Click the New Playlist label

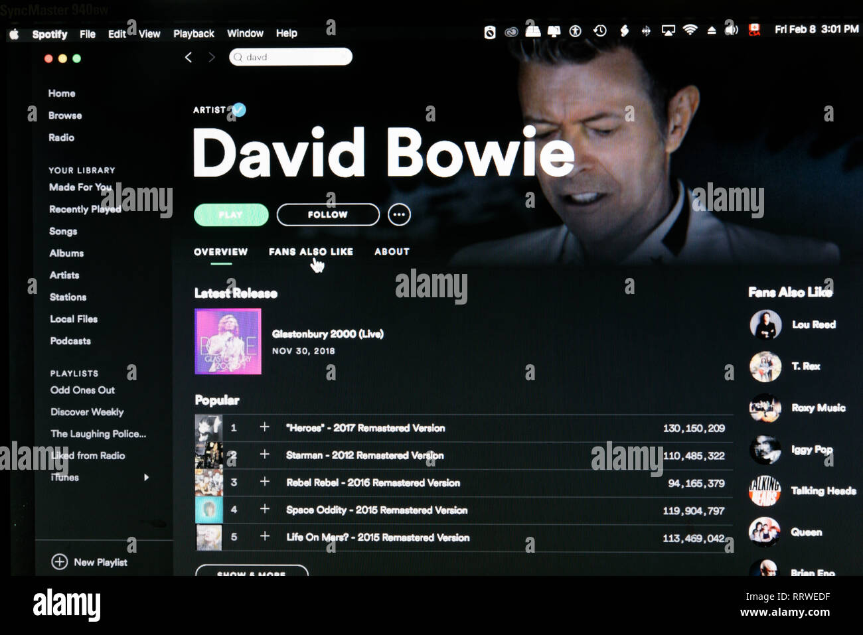click(100, 562)
